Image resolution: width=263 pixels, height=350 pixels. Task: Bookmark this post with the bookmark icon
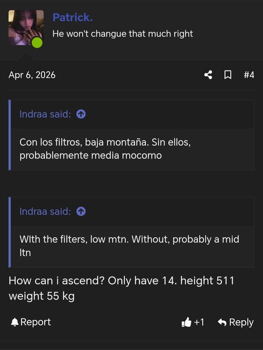pyautogui.click(x=228, y=75)
